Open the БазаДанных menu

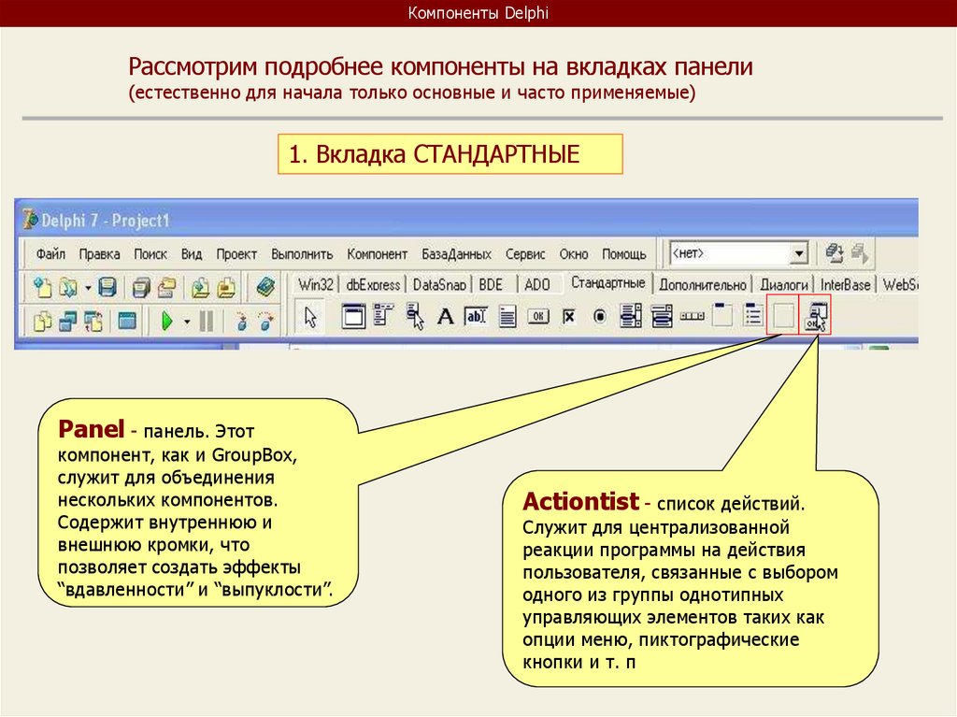click(456, 254)
